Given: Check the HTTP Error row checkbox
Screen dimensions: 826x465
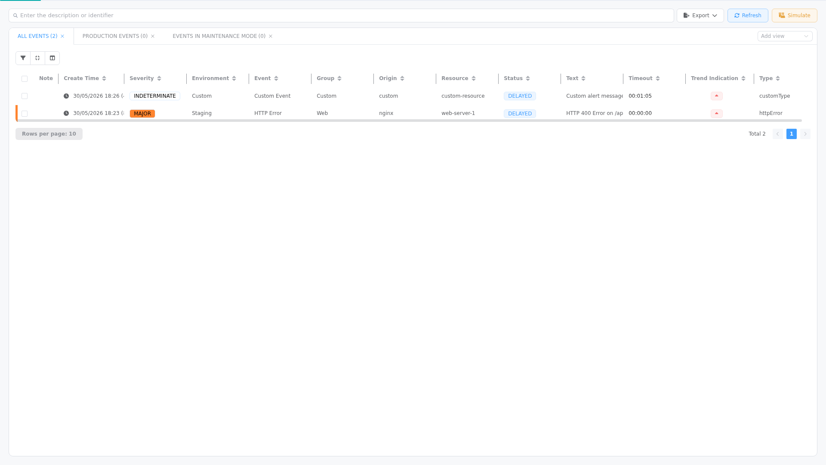Looking at the screenshot, I should point(25,114).
